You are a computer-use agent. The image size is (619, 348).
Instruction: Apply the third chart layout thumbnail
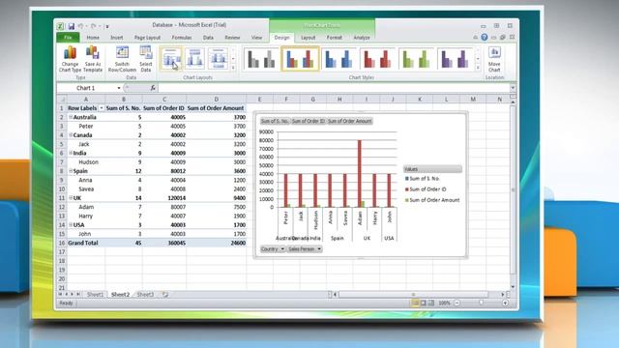click(x=218, y=59)
